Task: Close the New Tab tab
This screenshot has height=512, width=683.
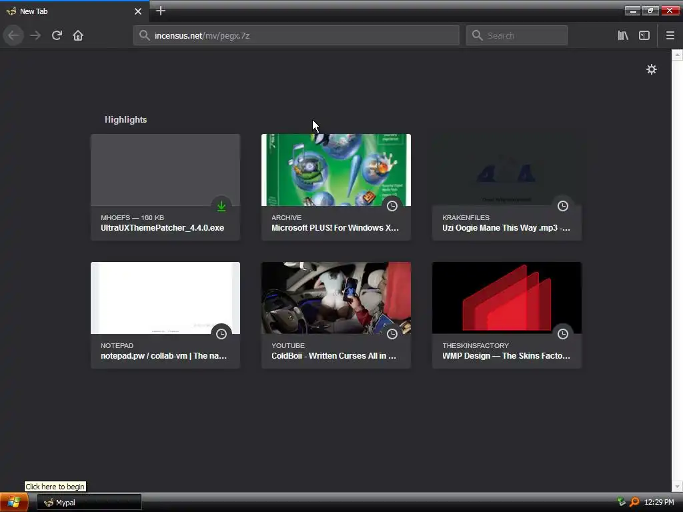Action: [x=138, y=11]
